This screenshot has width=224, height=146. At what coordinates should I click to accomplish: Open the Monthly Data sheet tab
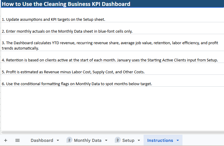point(88,140)
